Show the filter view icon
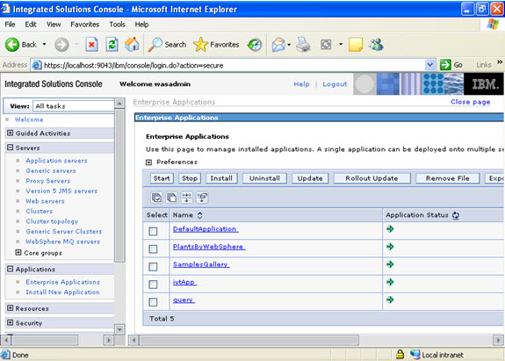 187,198
